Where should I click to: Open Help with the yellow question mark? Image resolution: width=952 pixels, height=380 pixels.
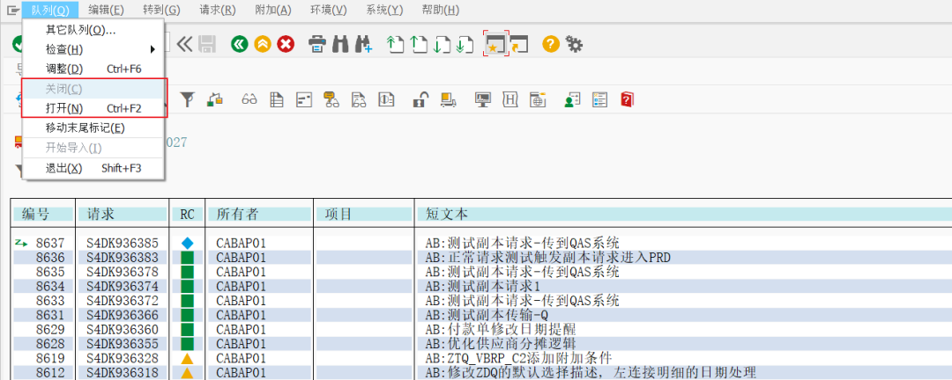coord(551,44)
